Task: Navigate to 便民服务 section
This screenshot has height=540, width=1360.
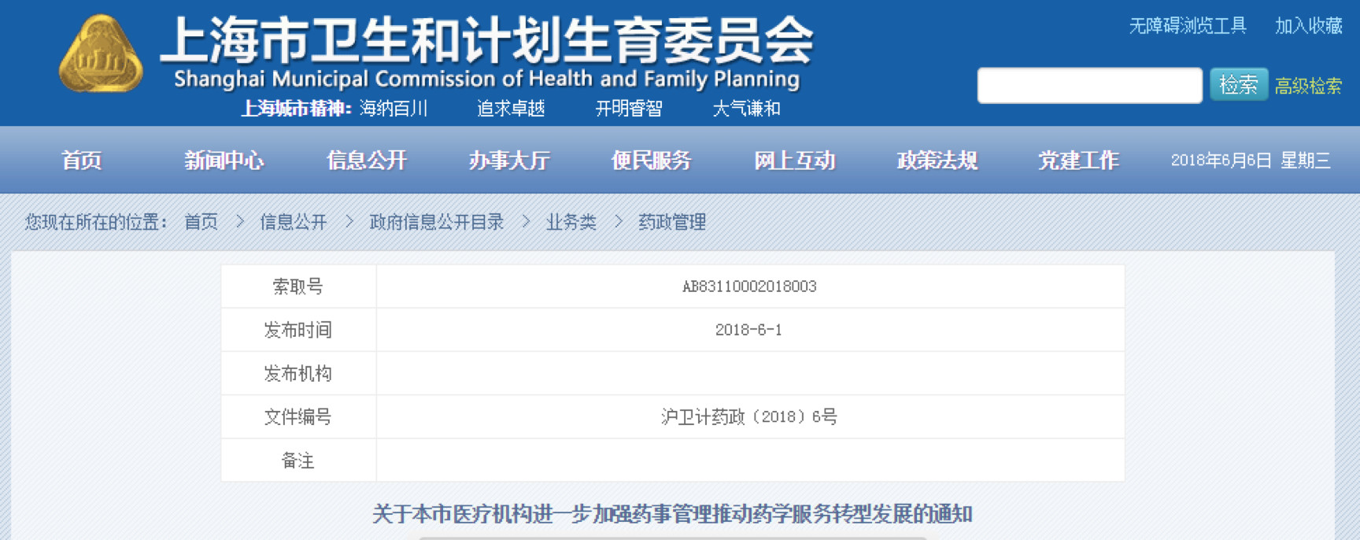Action: [x=651, y=161]
